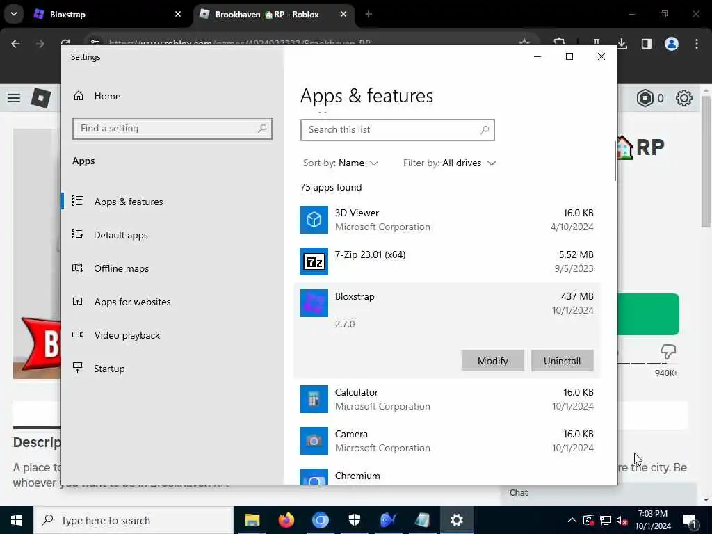
Task: Click the thumbs down dislike icon
Action: coord(668,351)
